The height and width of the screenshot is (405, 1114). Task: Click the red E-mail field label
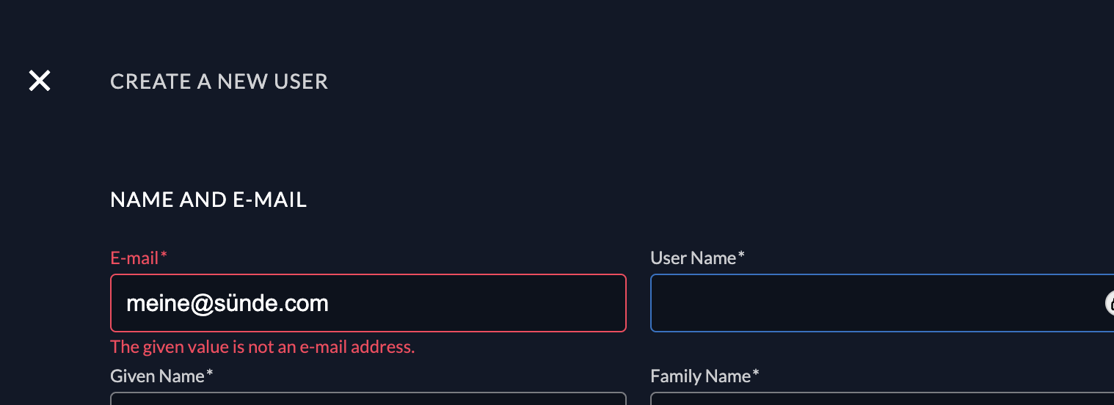point(134,258)
